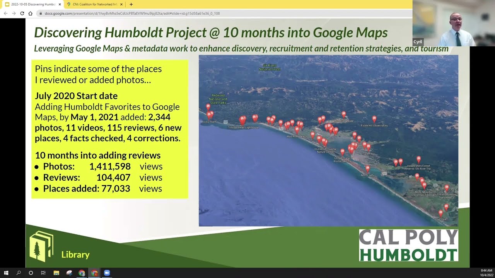495x278 pixels.
Task: Click the Trinidad Head Lighthouse map label
Action: pos(243,127)
